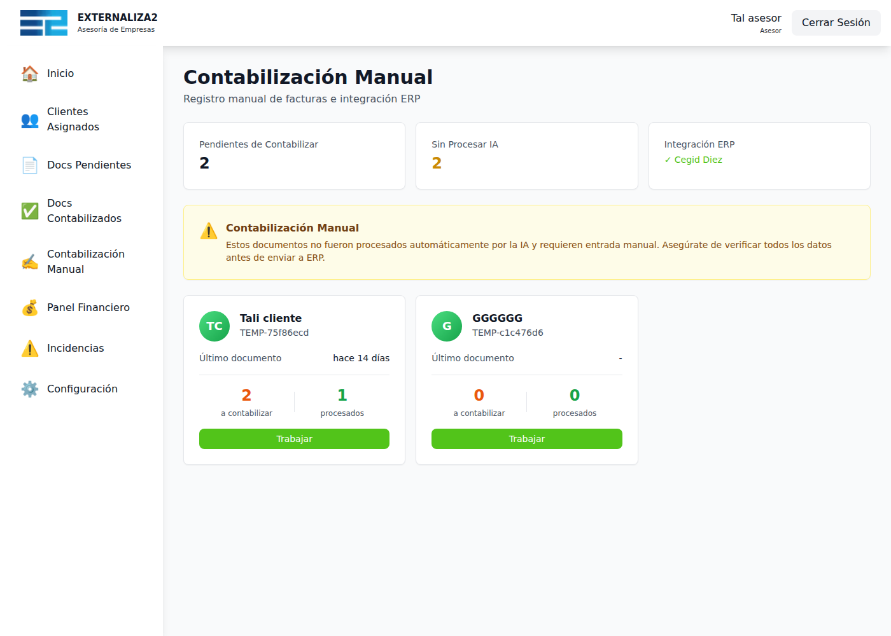
Task: Click the gear icon for Configuración
Action: (x=30, y=389)
